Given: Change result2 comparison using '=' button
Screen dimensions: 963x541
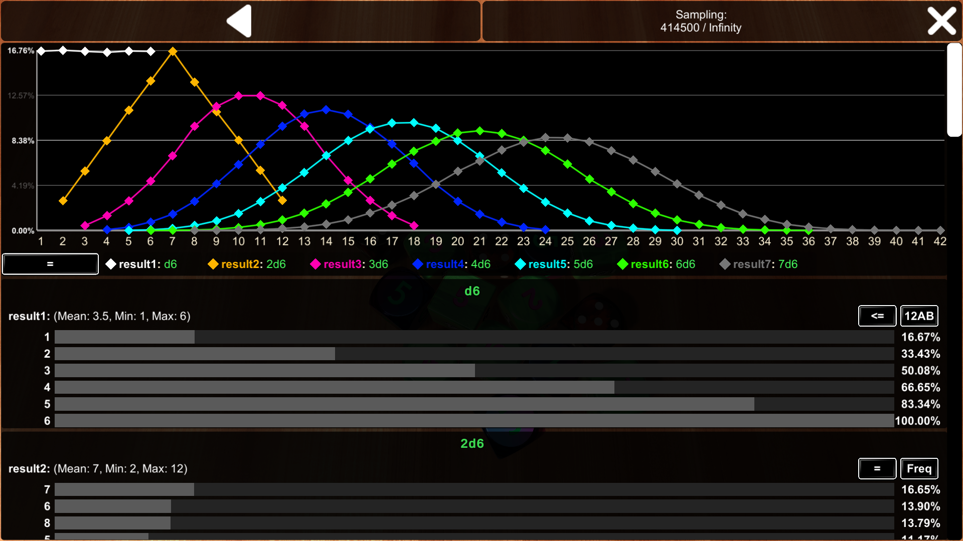Looking at the screenshot, I should tap(877, 468).
